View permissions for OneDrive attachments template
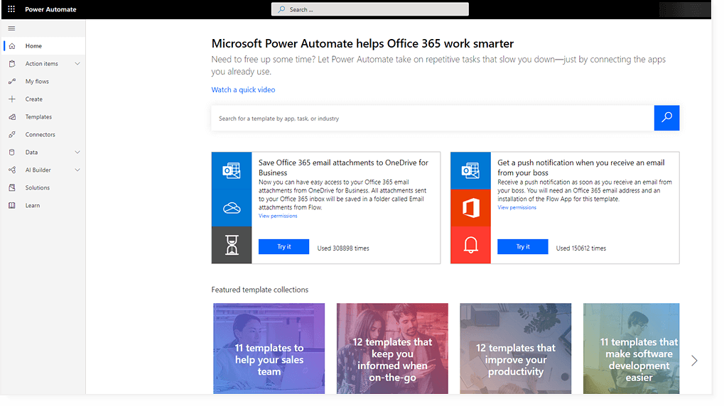The width and height of the screenshot is (724, 406). [278, 216]
